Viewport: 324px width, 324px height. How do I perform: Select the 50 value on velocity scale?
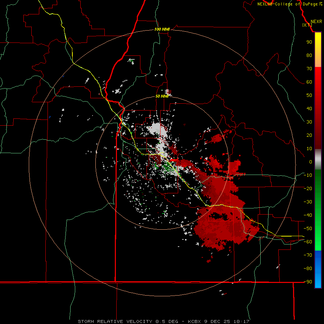coord(309,95)
